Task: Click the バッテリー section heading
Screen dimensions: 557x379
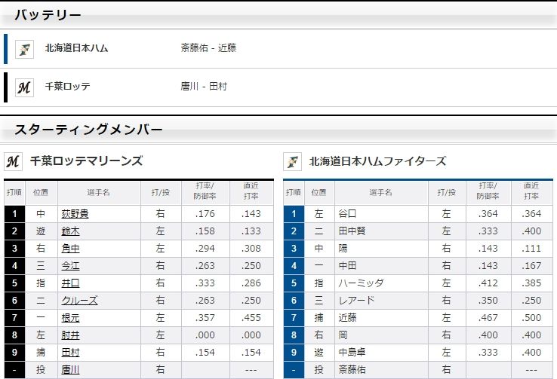Action: point(48,15)
